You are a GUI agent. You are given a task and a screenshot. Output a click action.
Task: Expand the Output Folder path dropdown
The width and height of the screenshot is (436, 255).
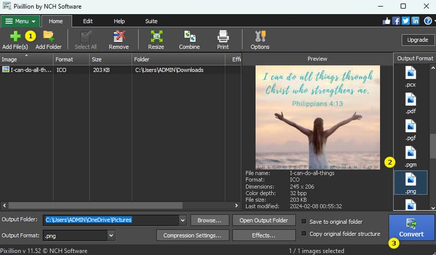click(x=182, y=220)
